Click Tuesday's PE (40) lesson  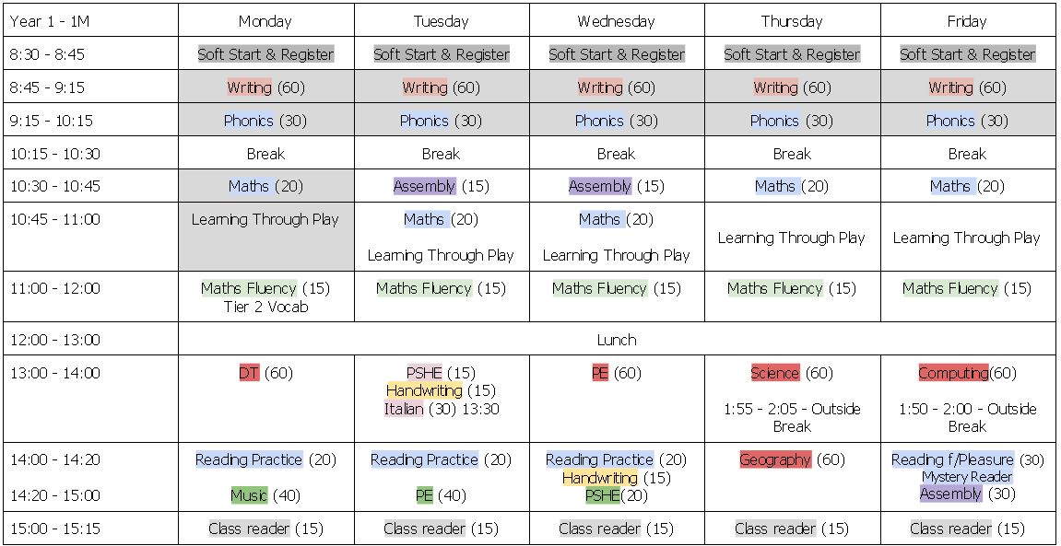click(x=441, y=495)
